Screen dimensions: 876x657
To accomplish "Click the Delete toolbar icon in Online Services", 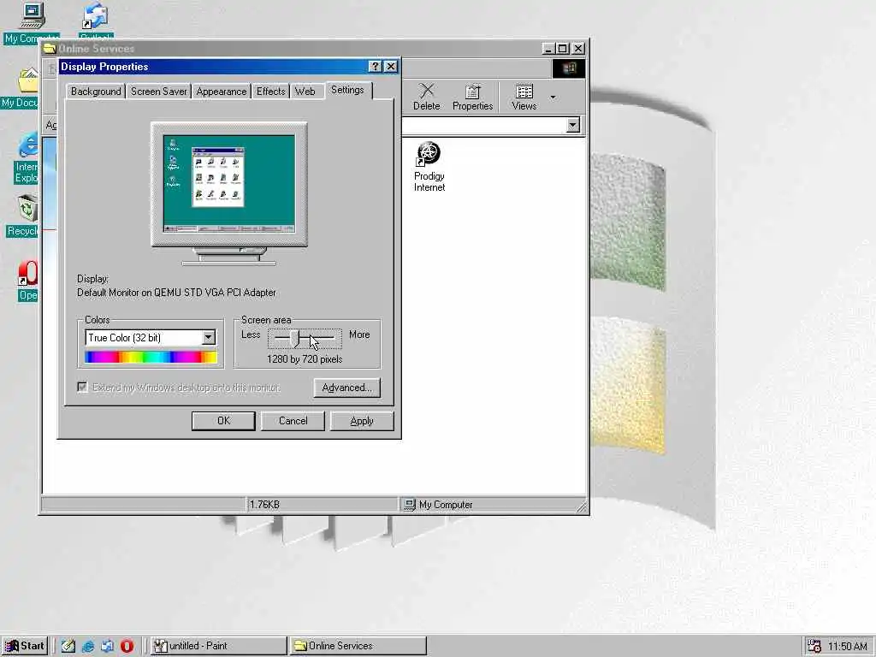I will click(426, 97).
